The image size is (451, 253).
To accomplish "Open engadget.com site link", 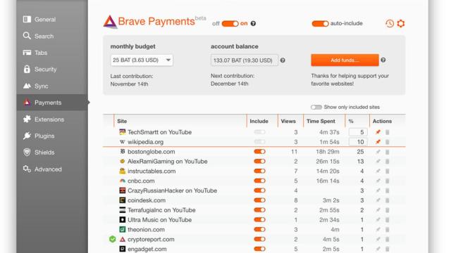I will point(147,249).
